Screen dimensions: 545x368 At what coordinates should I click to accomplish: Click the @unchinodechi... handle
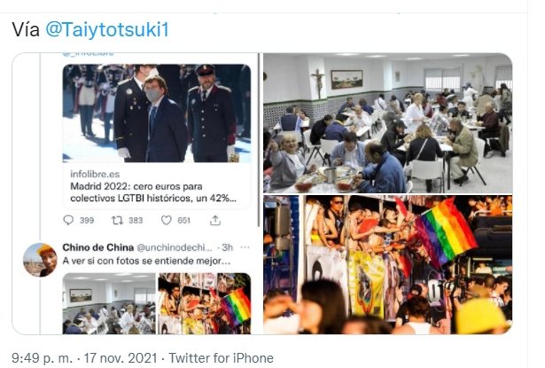175,247
